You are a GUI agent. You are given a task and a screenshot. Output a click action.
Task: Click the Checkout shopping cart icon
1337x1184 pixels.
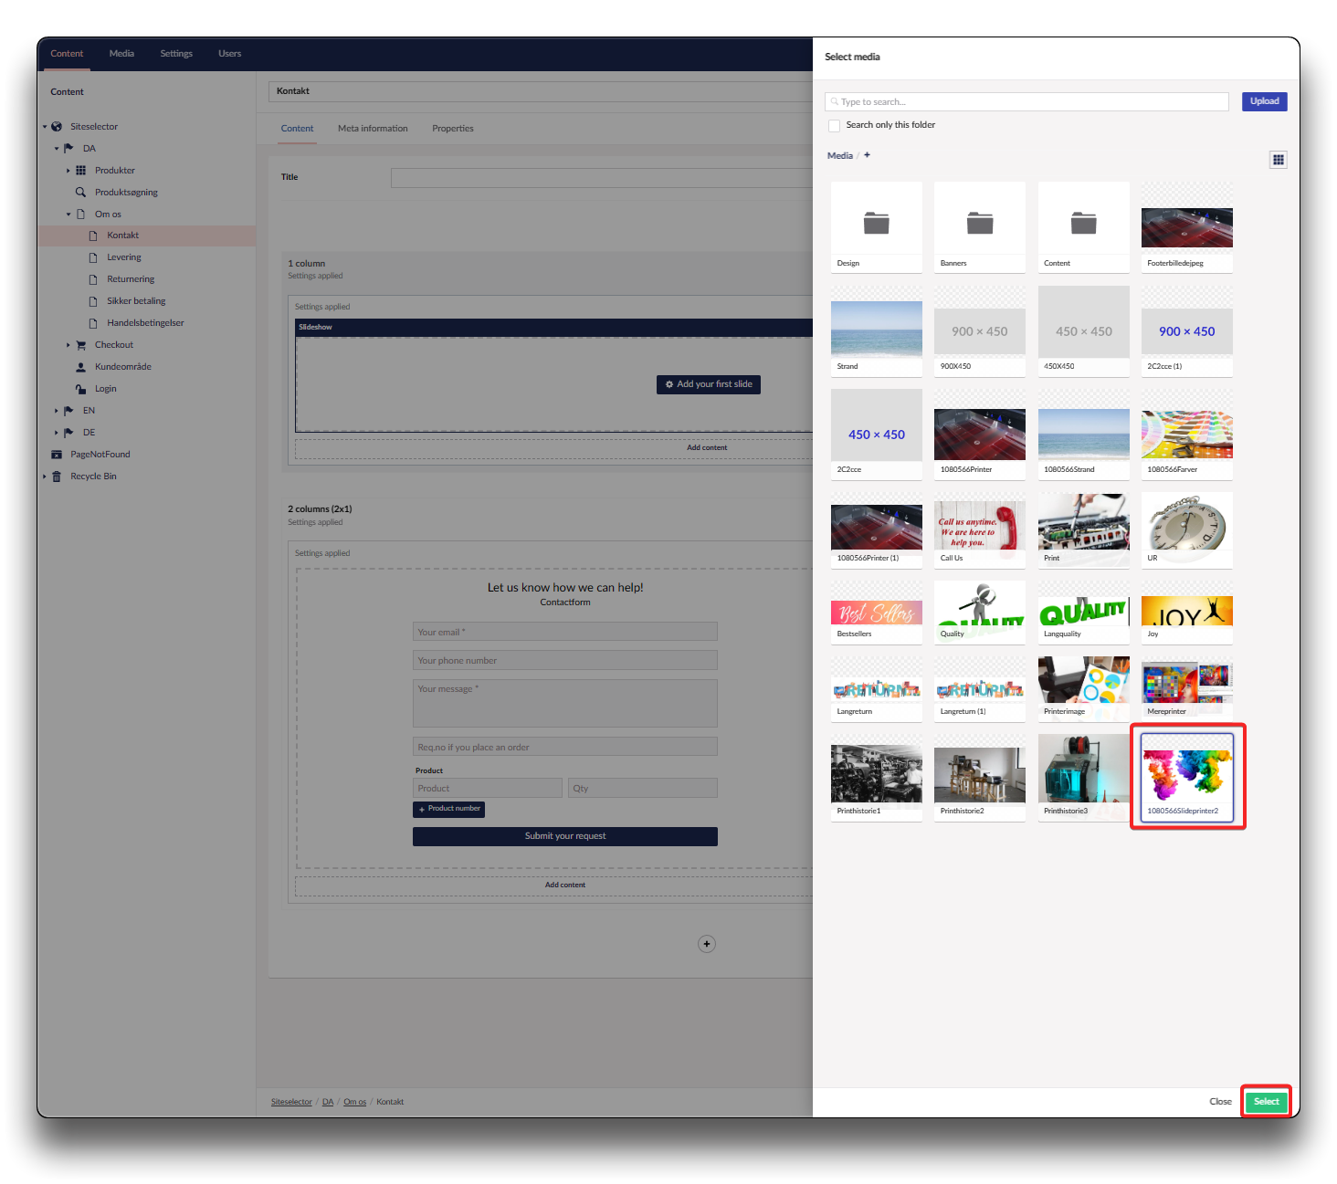tap(80, 345)
